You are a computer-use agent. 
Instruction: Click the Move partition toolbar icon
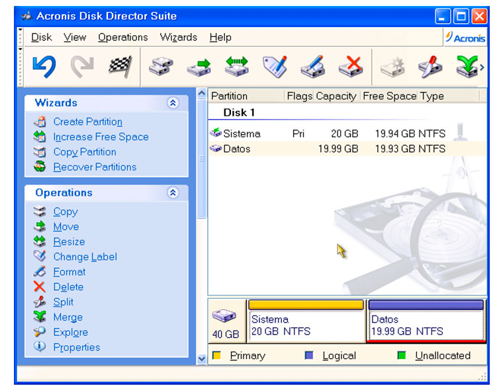tap(199, 67)
